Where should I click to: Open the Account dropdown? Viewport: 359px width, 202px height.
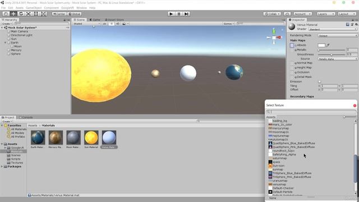point(302,14)
